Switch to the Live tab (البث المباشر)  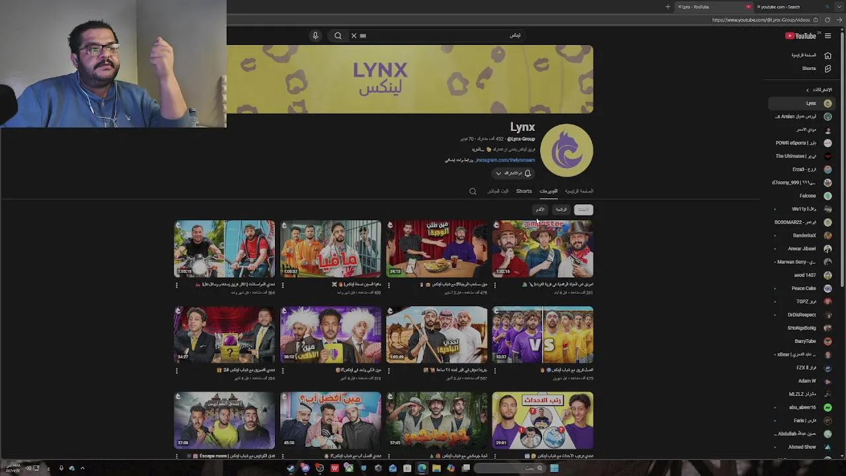pyautogui.click(x=498, y=191)
